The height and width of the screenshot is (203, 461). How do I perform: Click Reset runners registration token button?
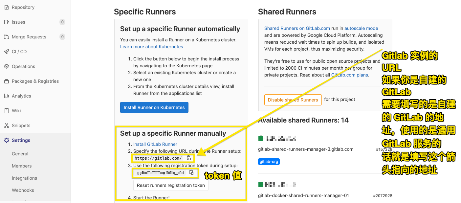click(x=171, y=185)
